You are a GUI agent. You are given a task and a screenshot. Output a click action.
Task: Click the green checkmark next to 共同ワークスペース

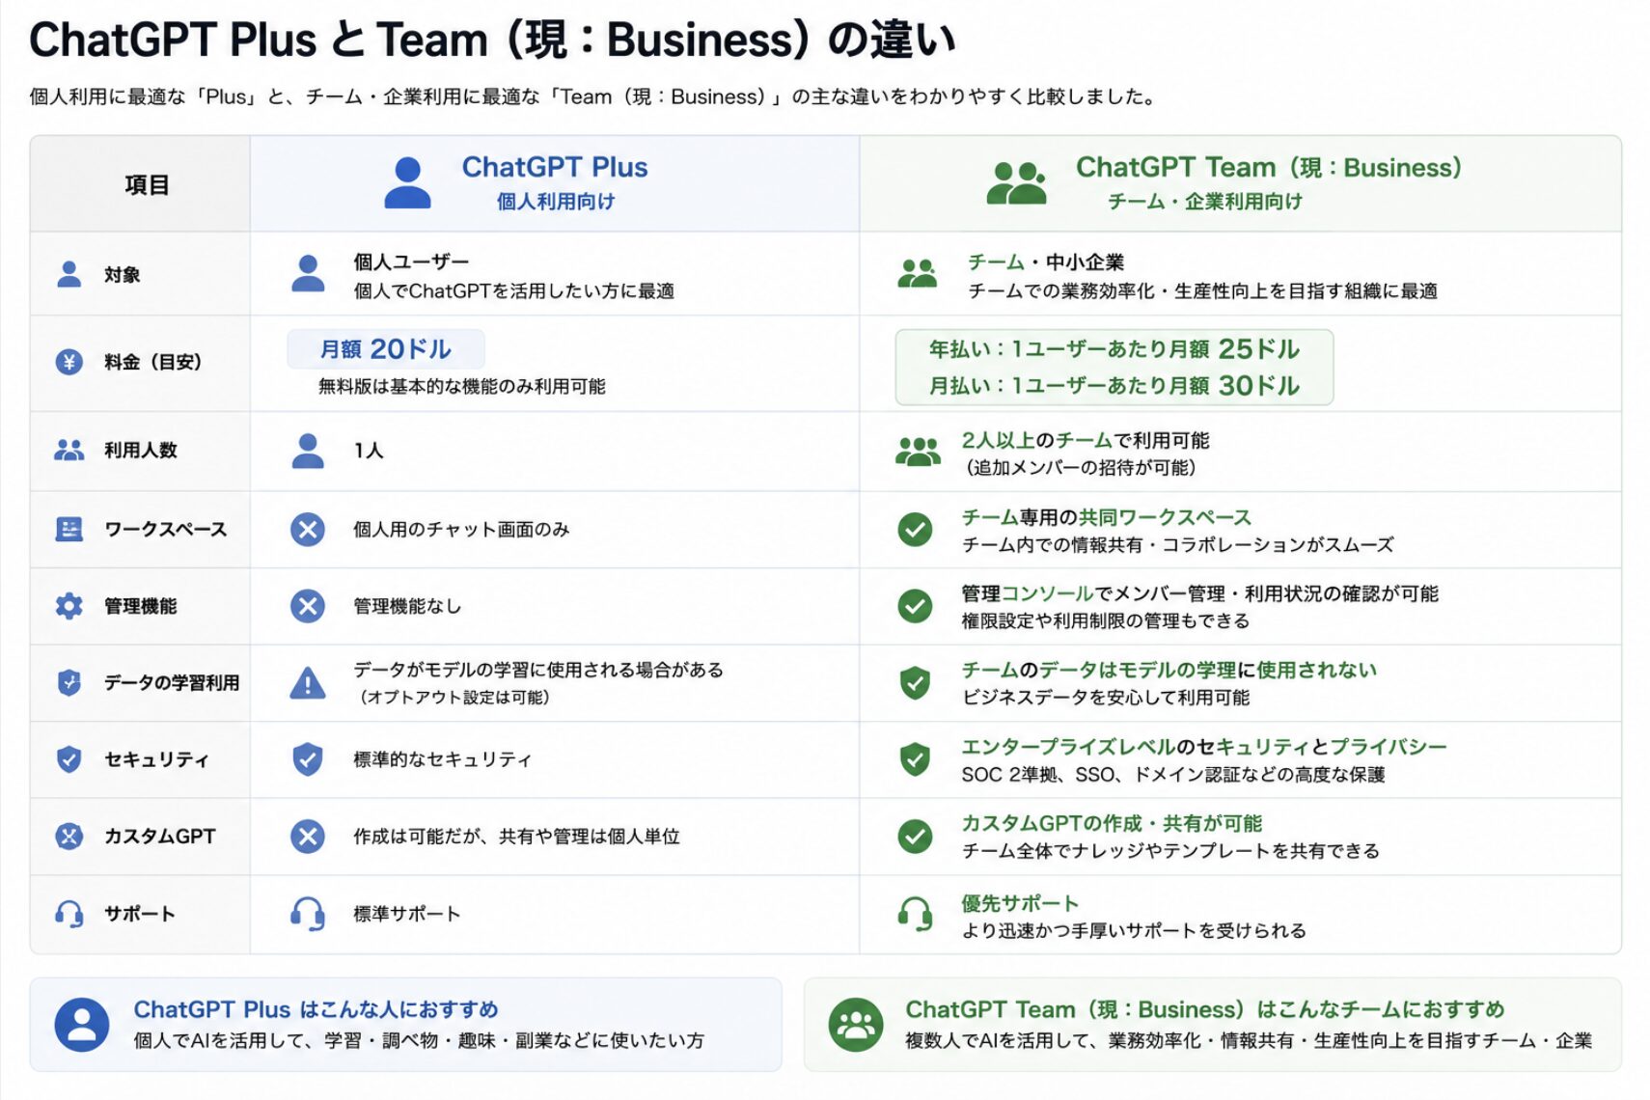point(915,529)
